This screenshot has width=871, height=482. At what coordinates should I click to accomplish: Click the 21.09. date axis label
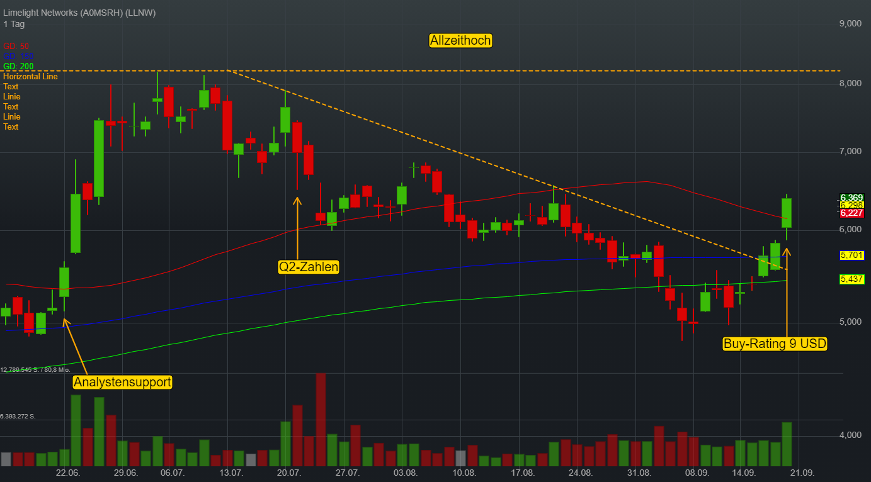tap(802, 473)
